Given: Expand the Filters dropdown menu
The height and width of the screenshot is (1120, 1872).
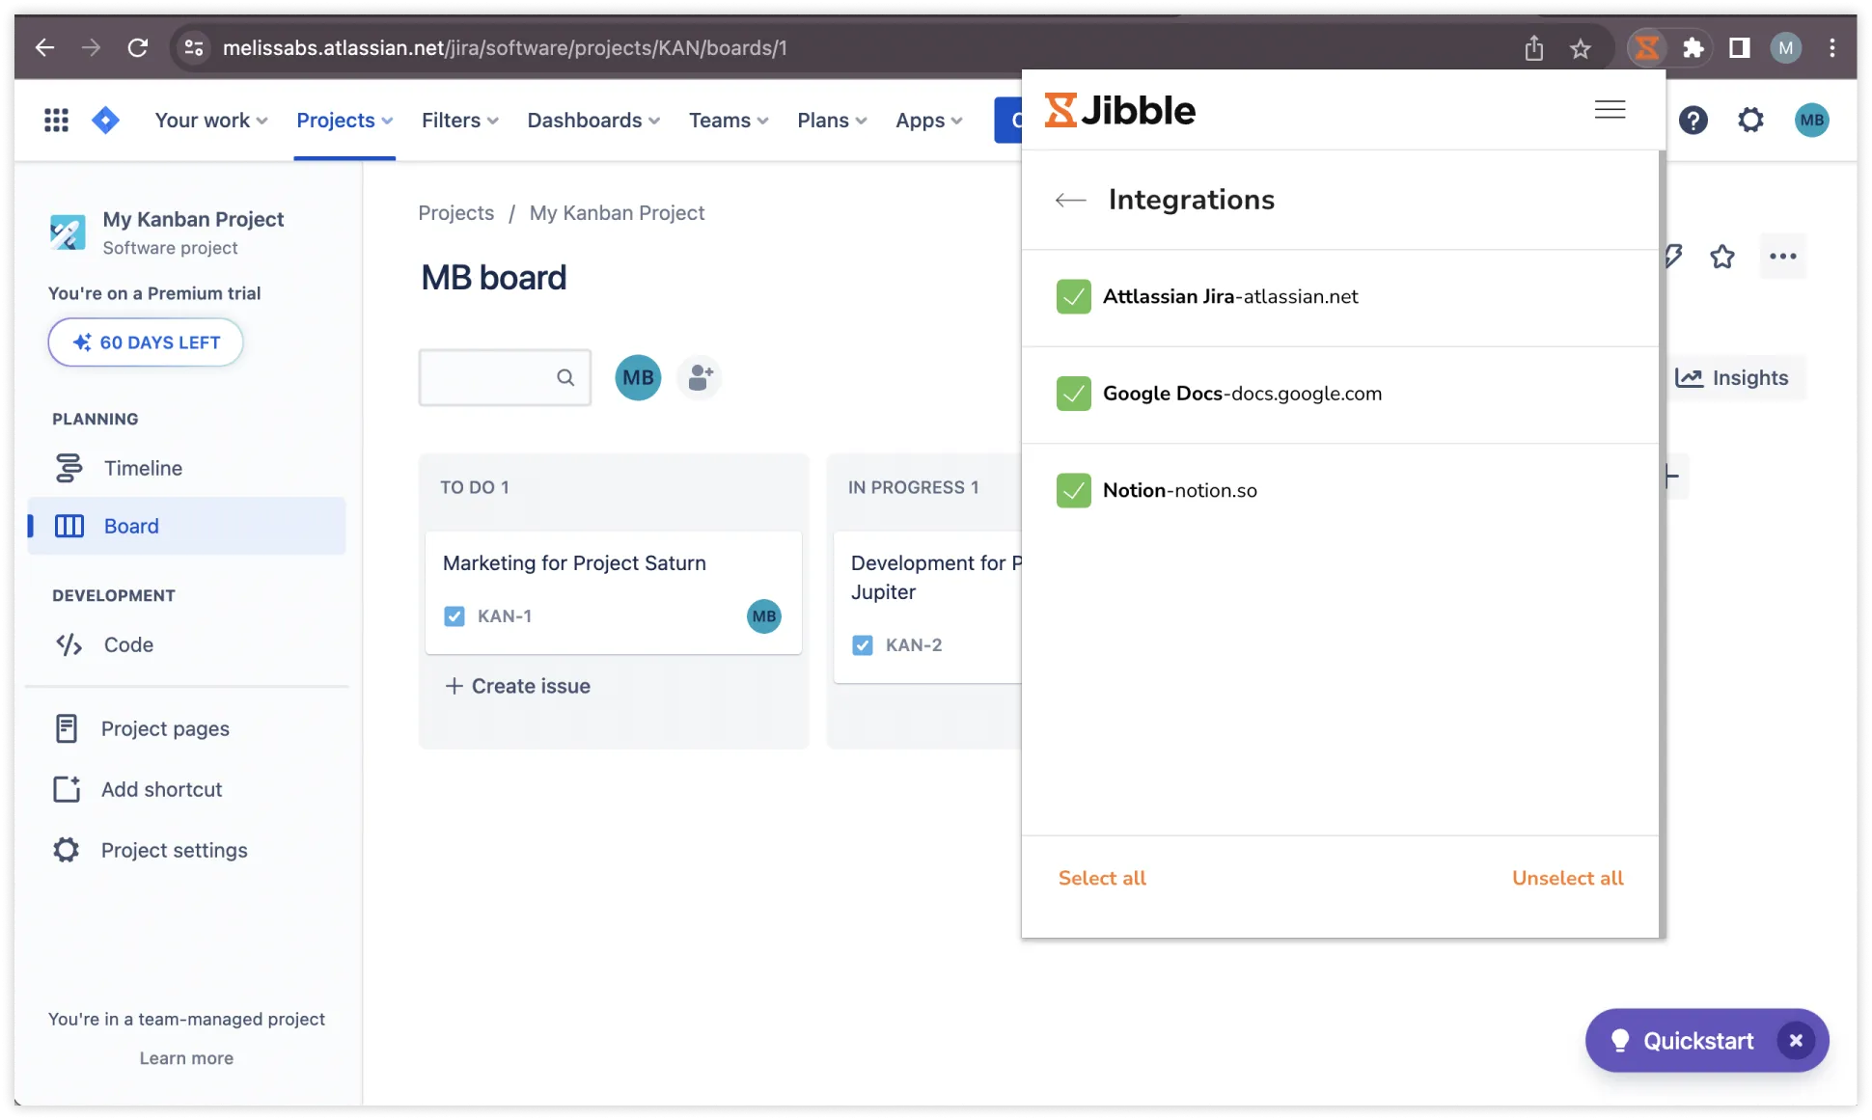Looking at the screenshot, I should 459,121.
